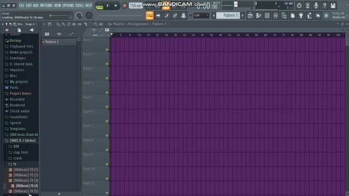Open the Piano roll view icon
Viewport: 349px width, 196px height.
tap(258, 16)
